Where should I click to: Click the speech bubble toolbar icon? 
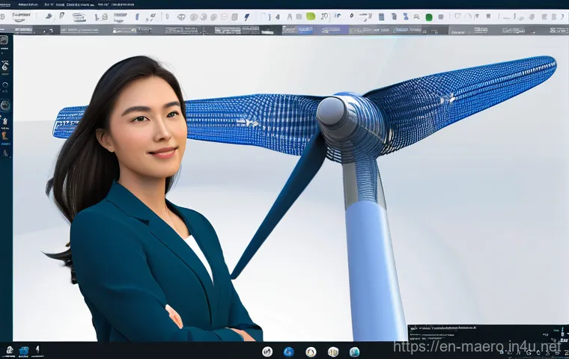[225, 16]
